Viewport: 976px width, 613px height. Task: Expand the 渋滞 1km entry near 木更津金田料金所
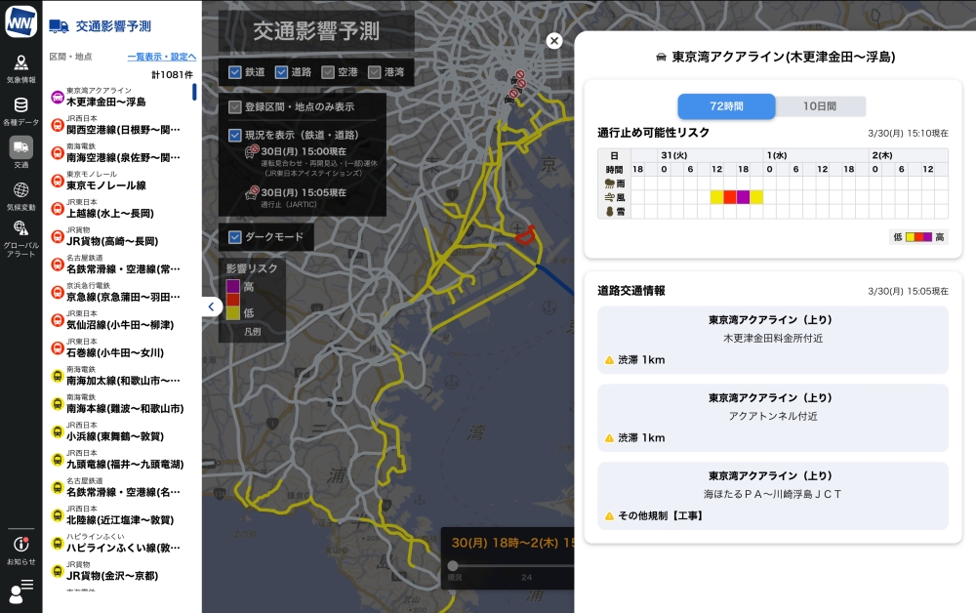coord(772,340)
